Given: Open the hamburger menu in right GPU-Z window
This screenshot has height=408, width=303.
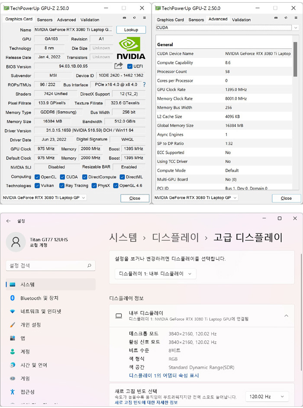Looking at the screenshot, I should (x=296, y=18).
